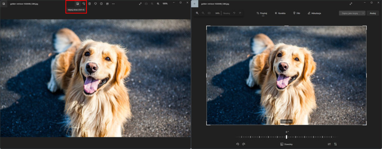Image resolution: width=382 pixels, height=149 pixels.
Task: Click zoom in magnifier in viewer window
Action: (x=158, y=4)
